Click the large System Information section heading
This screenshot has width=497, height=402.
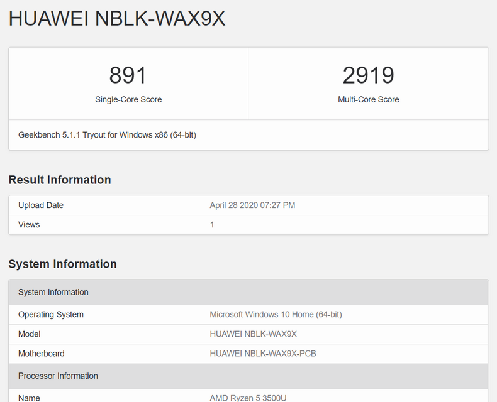point(62,264)
